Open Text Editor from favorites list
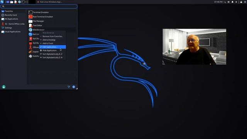This screenshot has height=139, width=247. coord(52,25)
